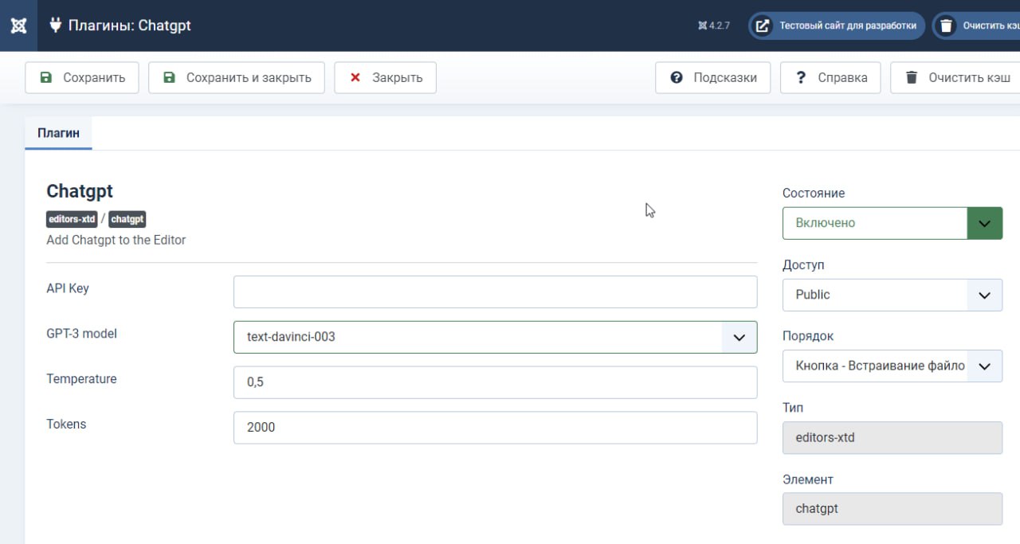Screen dimensions: 1020x544
Task: Click the Joomla logo icon
Action: 19,25
